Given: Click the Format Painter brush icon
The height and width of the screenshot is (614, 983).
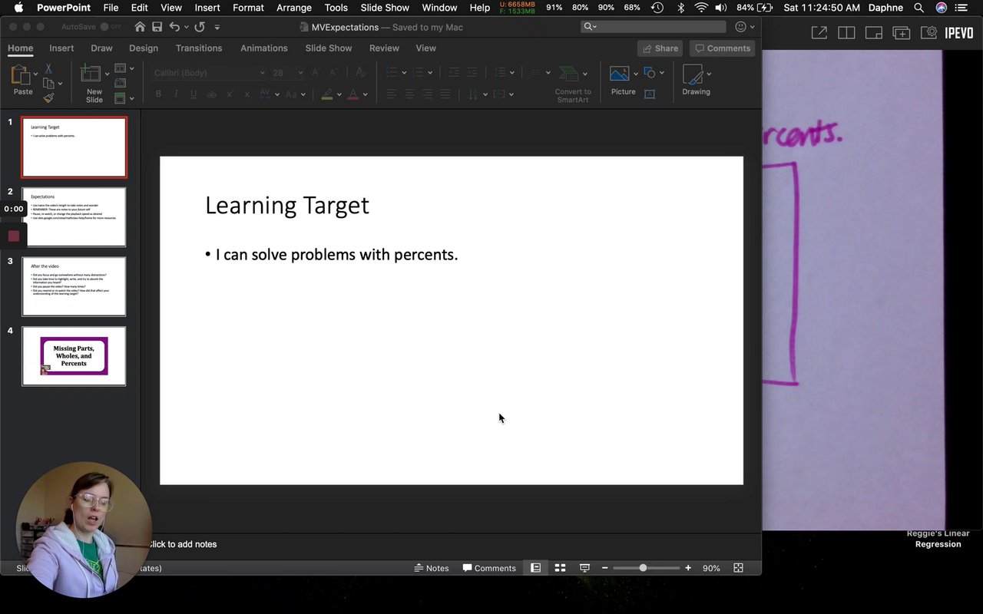Looking at the screenshot, I should [x=48, y=97].
